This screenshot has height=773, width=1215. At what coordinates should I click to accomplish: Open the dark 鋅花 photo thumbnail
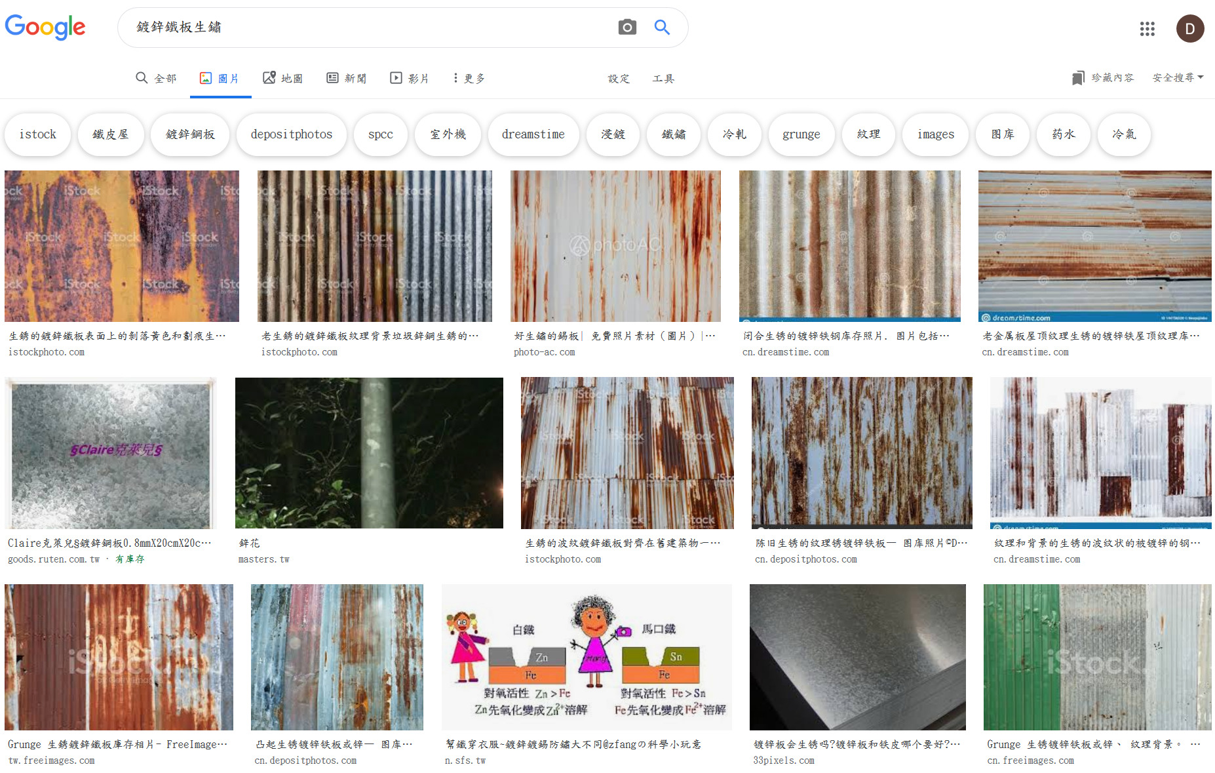[369, 453]
